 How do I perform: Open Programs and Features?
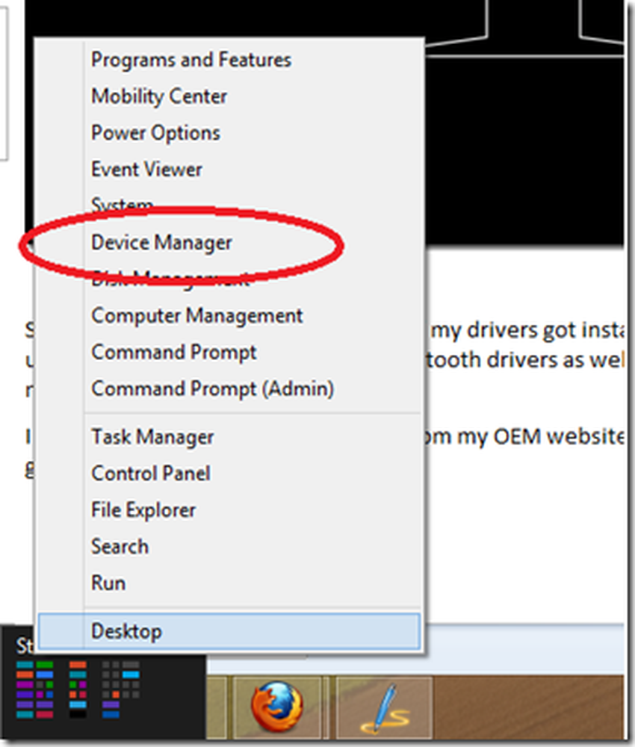[x=191, y=60]
